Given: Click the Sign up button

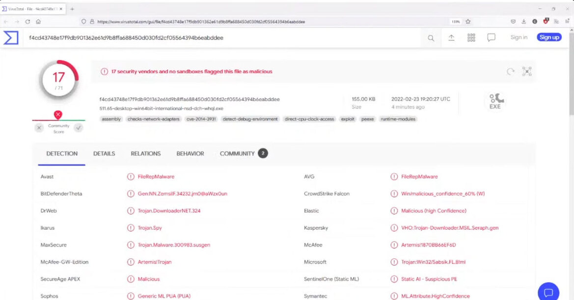Looking at the screenshot, I should tap(549, 37).
